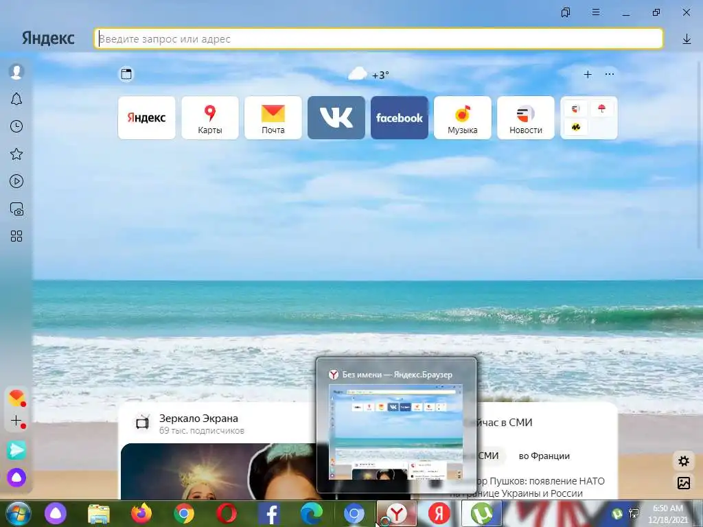The height and width of the screenshot is (527, 703).
Task: Open the bookmarks manager icon in title bar
Action: click(566, 12)
